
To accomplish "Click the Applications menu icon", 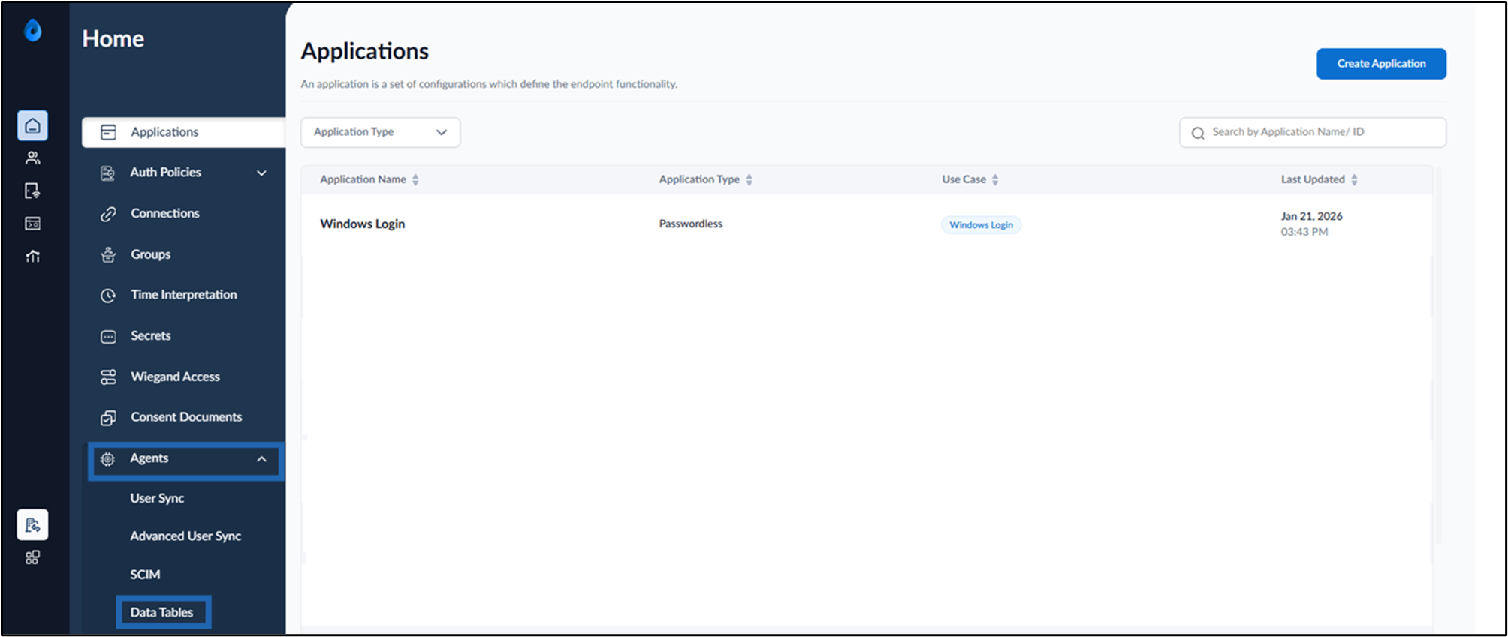I will tap(108, 132).
